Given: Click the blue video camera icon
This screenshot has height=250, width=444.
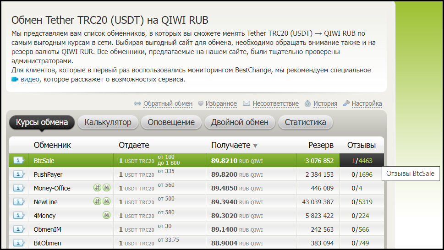Looking at the screenshot, I should click(15, 79).
